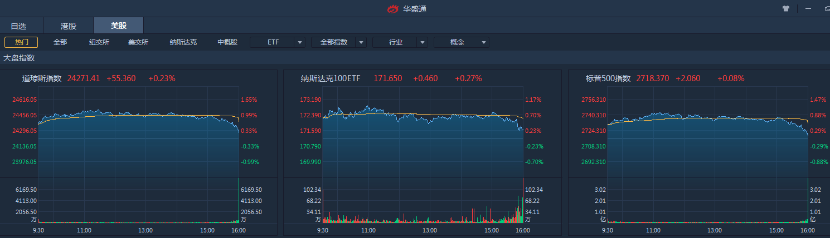The width and height of the screenshot is (830, 238).
Task: Click the Dow change +55.360
Action: 121,78
